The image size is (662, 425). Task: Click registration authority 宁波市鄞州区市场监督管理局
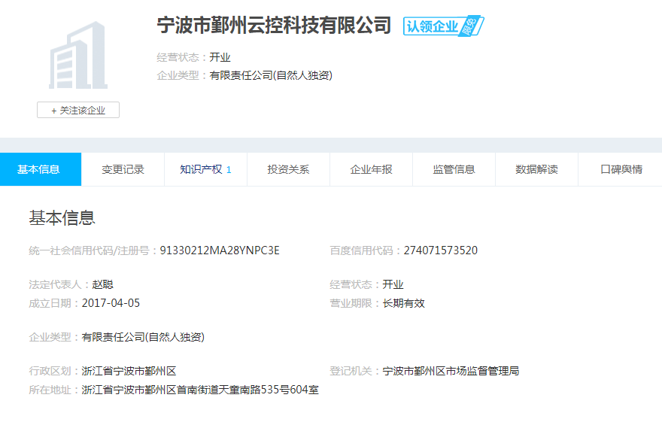coord(451,371)
